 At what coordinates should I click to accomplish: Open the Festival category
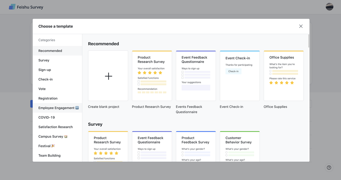point(58,146)
